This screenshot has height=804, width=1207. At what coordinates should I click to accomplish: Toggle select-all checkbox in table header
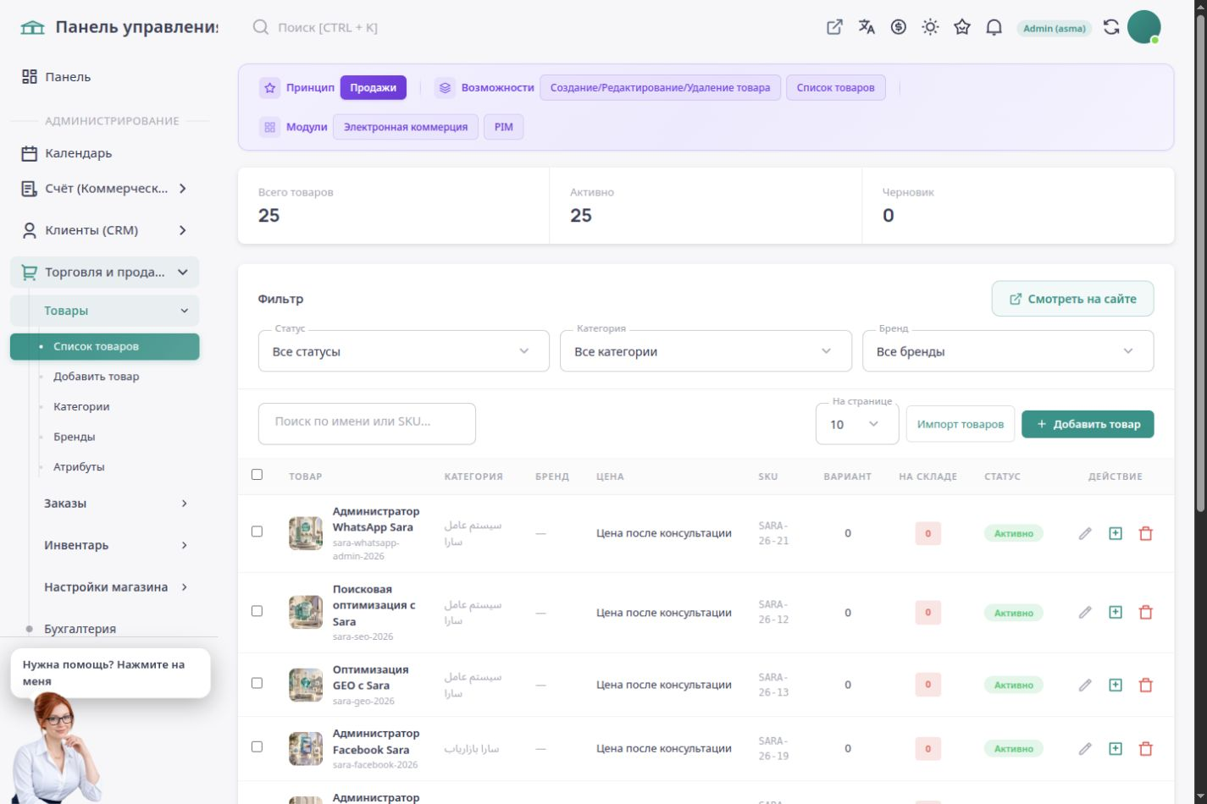[x=257, y=475]
